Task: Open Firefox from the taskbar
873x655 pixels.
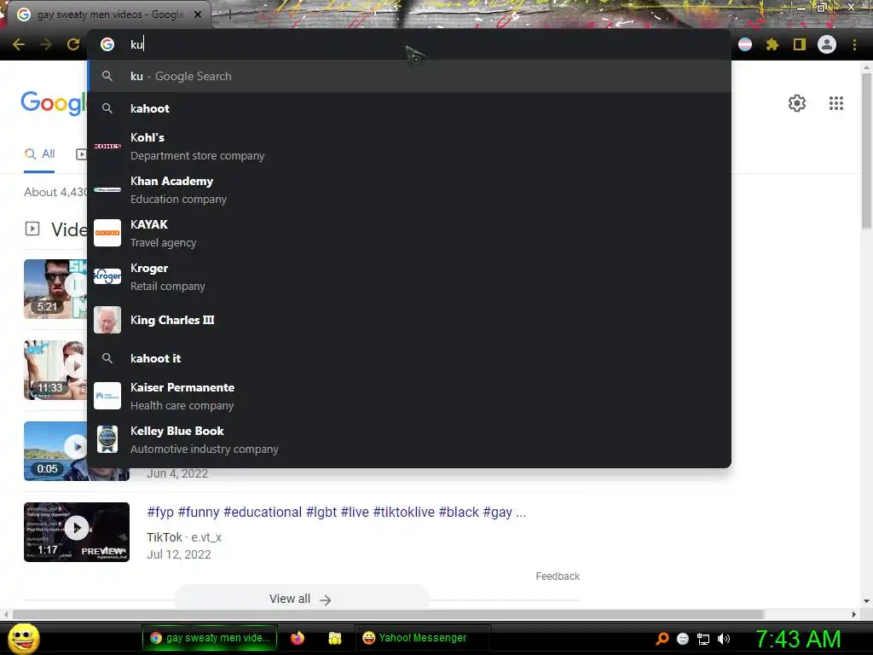Action: (x=298, y=638)
